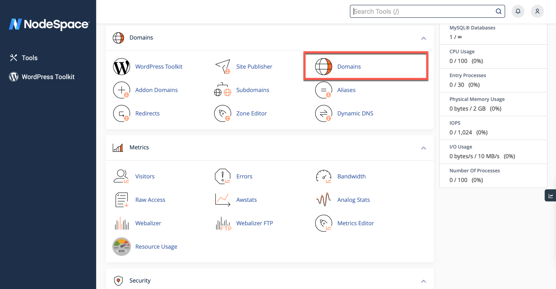This screenshot has height=289, width=556.
Task: Click the Zone Editor icon
Action: 223,113
